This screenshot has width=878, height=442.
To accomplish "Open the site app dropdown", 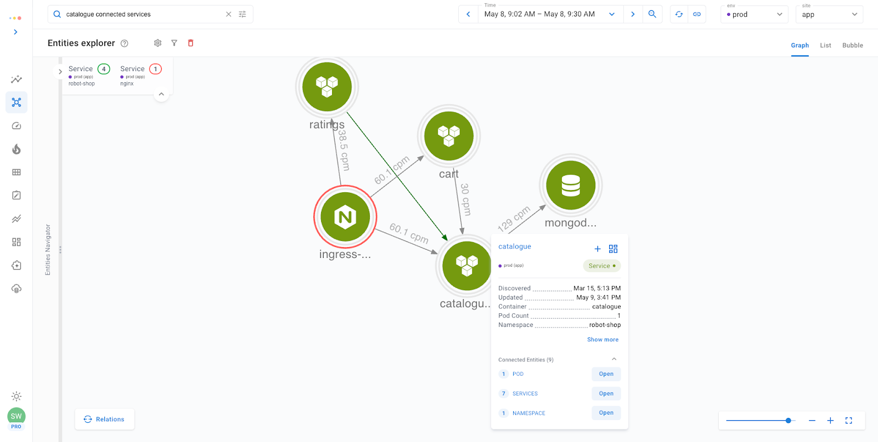I will pos(829,14).
